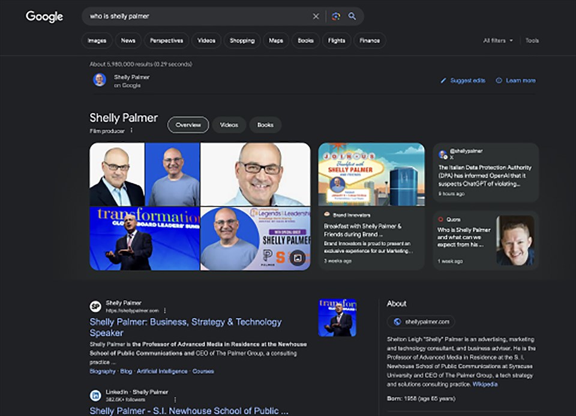Open 'Shelly Palmer: Business, Strategy & Technology Speaker' result
This screenshot has width=576, height=416.
point(185,327)
